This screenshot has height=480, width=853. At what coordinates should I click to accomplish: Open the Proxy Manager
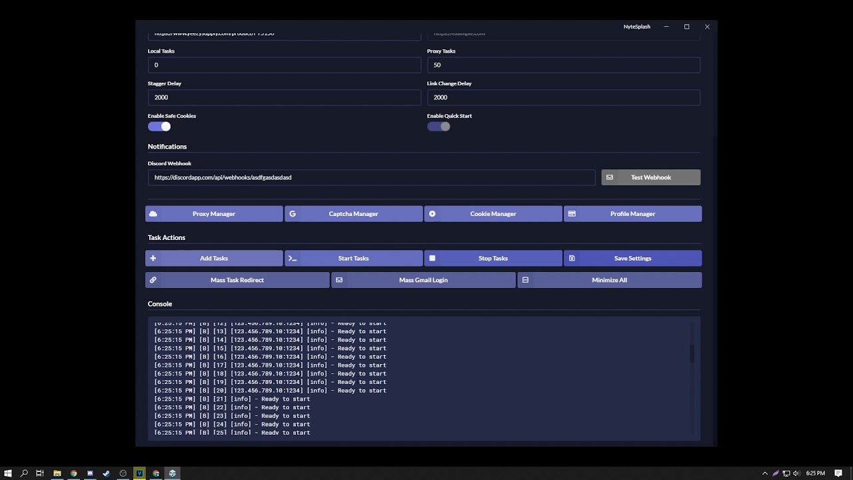coord(214,214)
